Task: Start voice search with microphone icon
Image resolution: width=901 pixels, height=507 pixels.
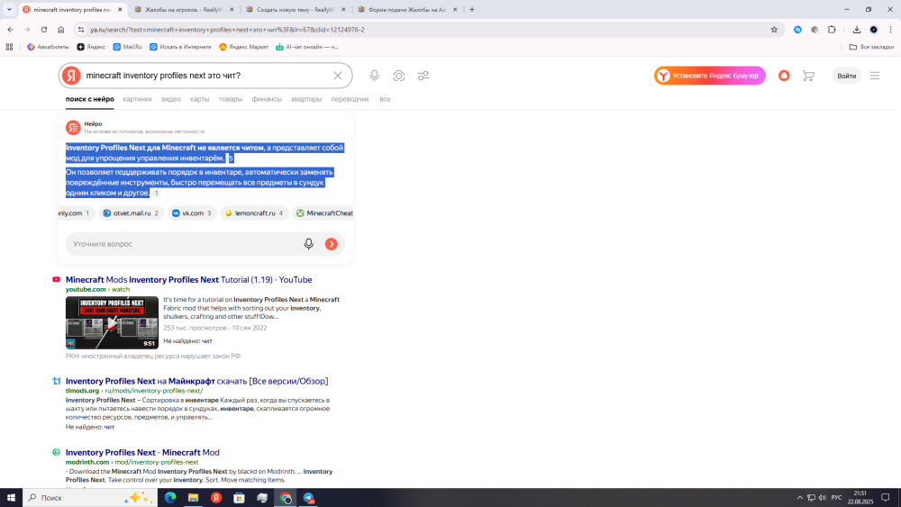Action: point(374,76)
